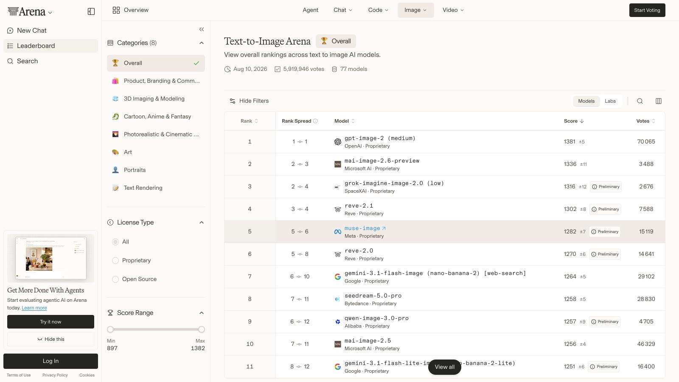This screenshot has height=382, width=679.
Task: Click the Portraits person icon
Action: 115,170
